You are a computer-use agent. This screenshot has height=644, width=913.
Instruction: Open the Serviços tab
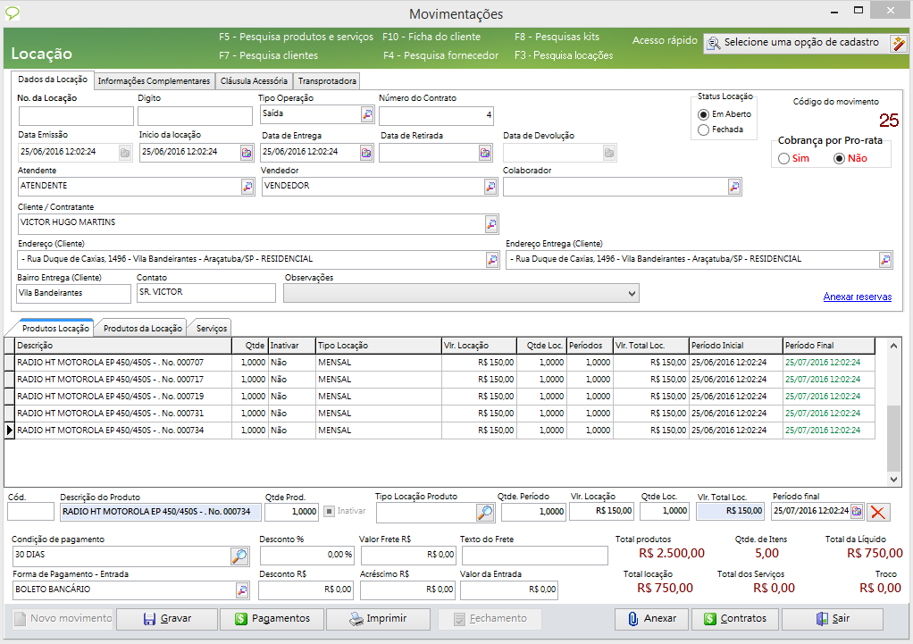click(212, 329)
